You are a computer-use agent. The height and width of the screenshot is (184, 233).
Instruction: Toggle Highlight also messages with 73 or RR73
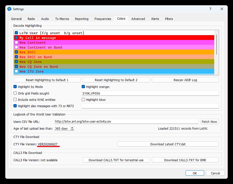[x=15, y=106]
